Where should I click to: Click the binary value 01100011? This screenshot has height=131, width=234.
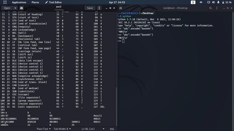click(x=55, y=119)
